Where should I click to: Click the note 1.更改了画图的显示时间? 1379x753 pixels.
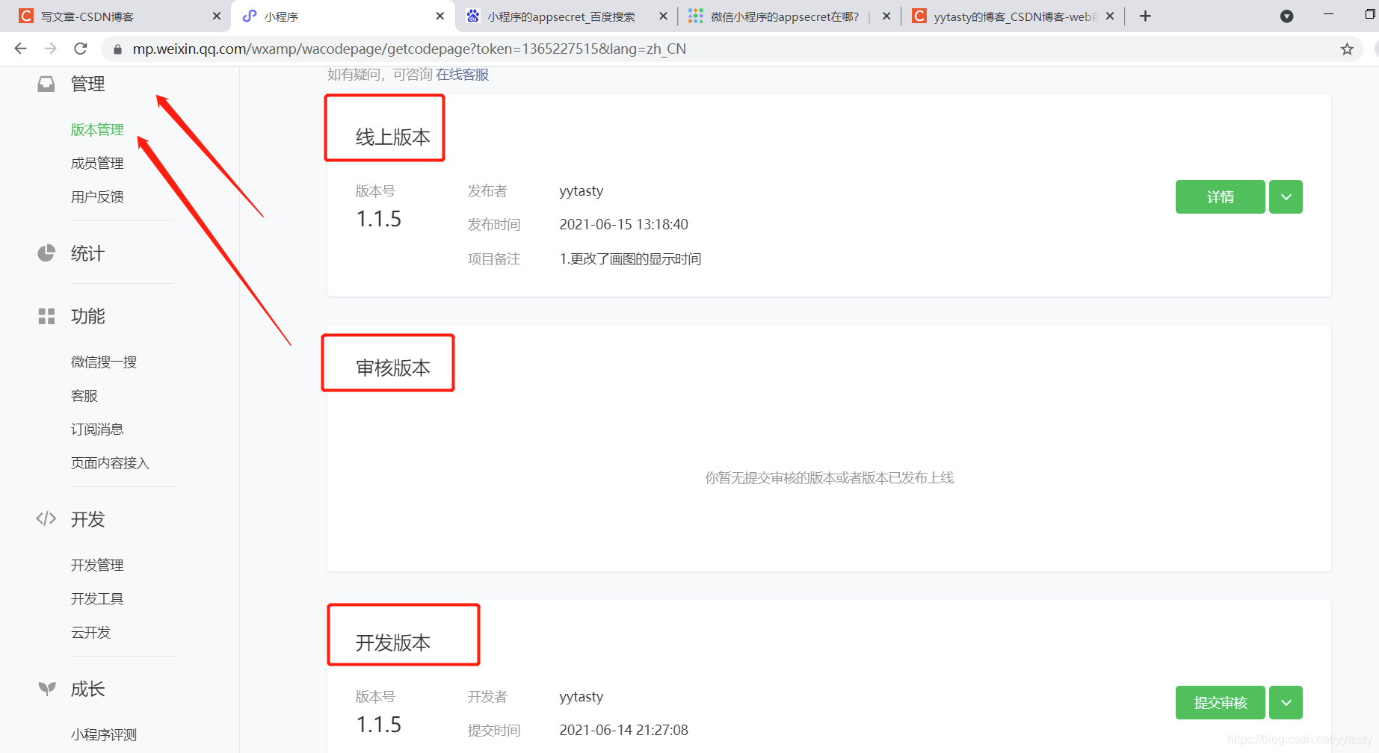[630, 258]
